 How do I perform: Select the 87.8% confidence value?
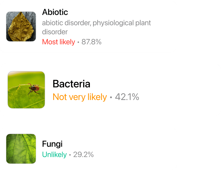click(x=92, y=42)
